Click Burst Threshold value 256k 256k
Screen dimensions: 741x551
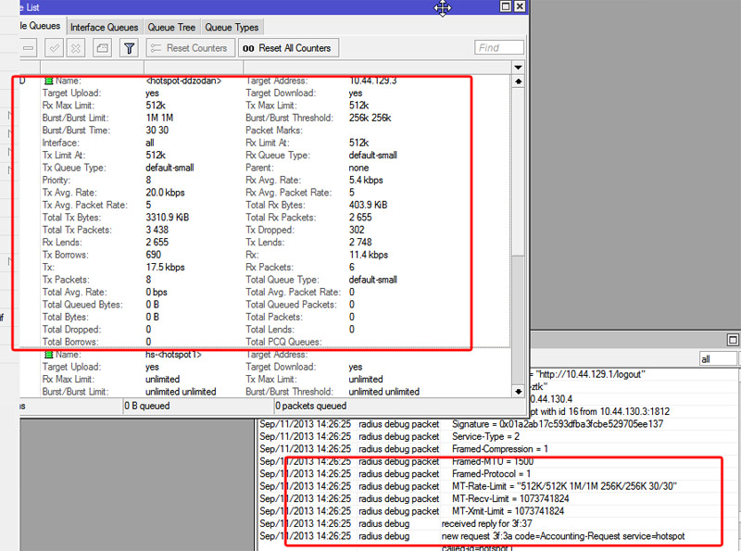click(370, 118)
